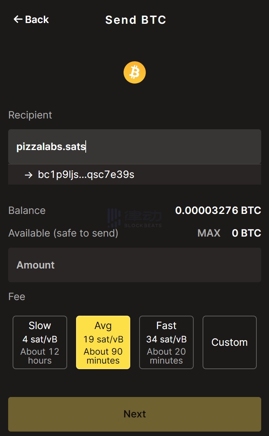Click the orange Bitcoin logo icon
Screen dimensions: 269x436
134,72
